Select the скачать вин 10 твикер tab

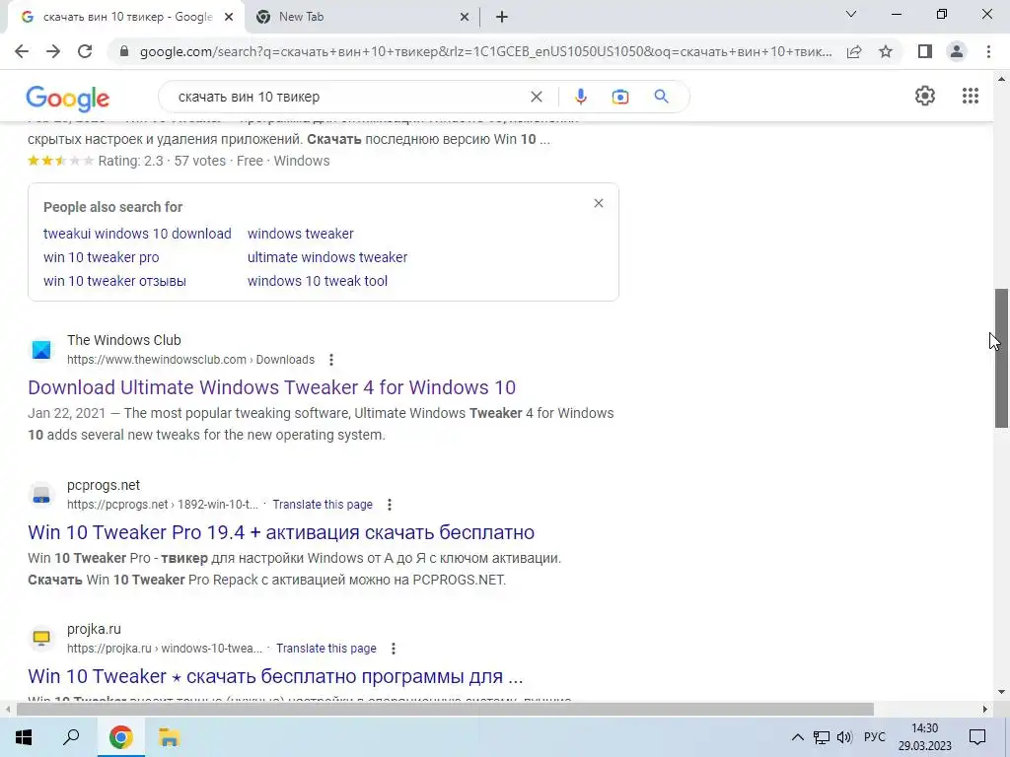[127, 17]
